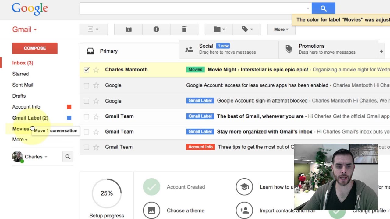Click the 25% setup progress circle
Image resolution: width=390 pixels, height=219 pixels.
107,193
